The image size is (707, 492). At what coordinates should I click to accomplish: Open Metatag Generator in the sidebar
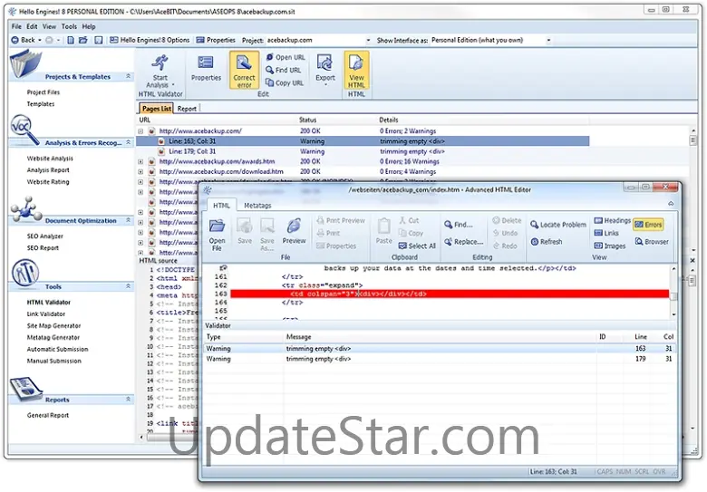(x=53, y=337)
